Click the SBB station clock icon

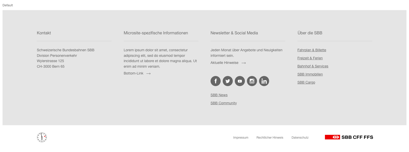[x=42, y=137]
